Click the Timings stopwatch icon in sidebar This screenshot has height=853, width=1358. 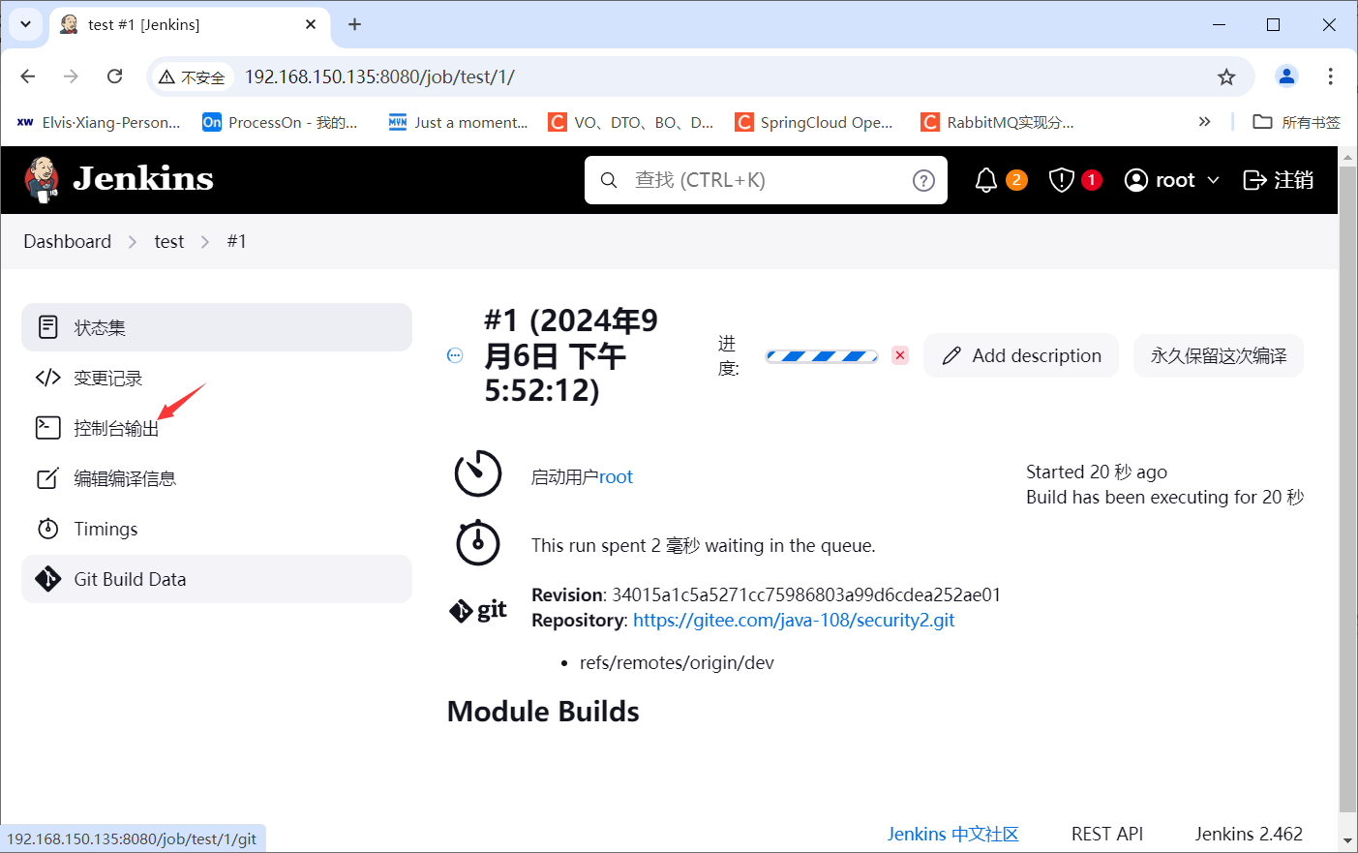(48, 529)
